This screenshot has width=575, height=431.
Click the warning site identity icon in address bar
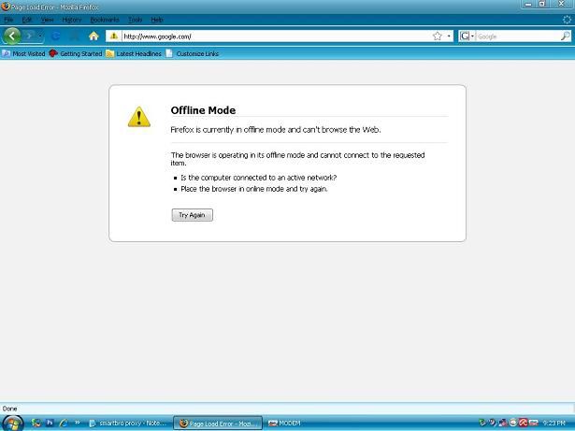click(x=114, y=36)
